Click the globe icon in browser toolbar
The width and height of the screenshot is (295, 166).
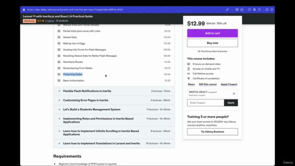click(x=254, y=10)
